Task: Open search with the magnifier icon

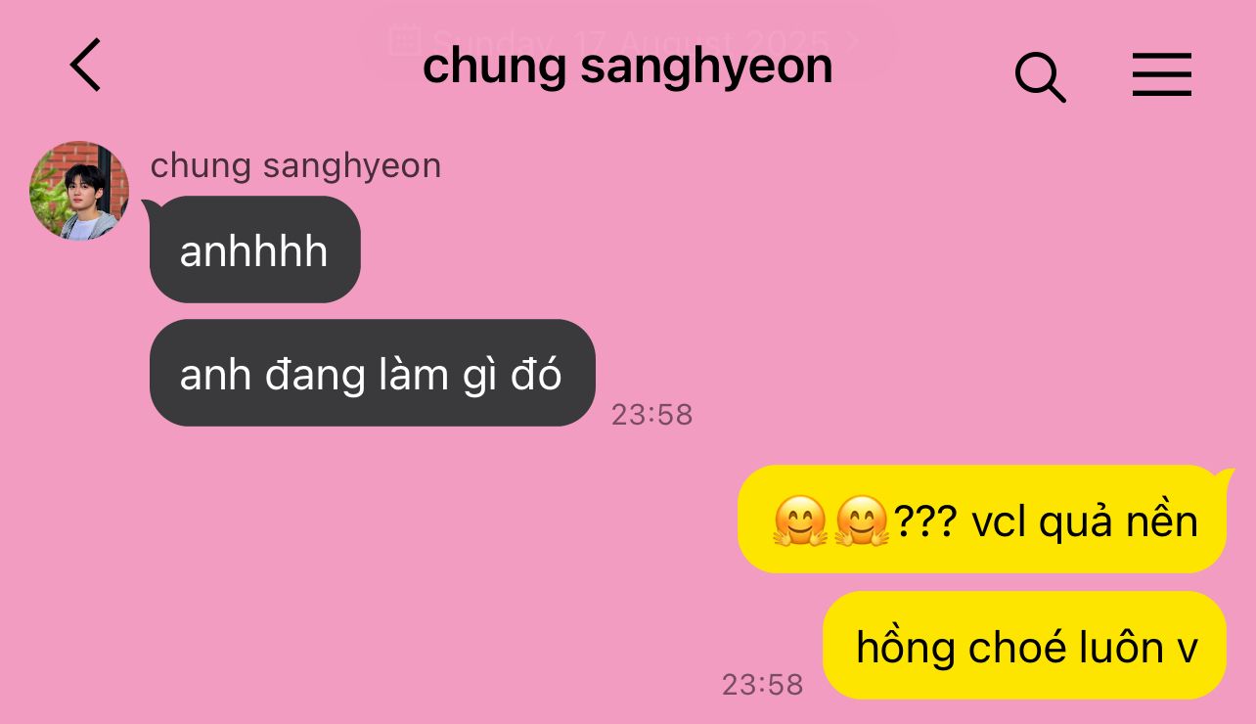Action: [x=1040, y=77]
